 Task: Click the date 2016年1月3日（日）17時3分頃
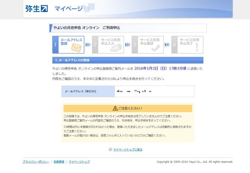tap(160, 69)
